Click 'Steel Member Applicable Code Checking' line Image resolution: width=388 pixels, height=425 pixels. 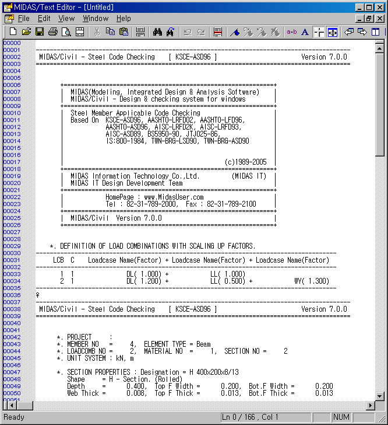135,113
